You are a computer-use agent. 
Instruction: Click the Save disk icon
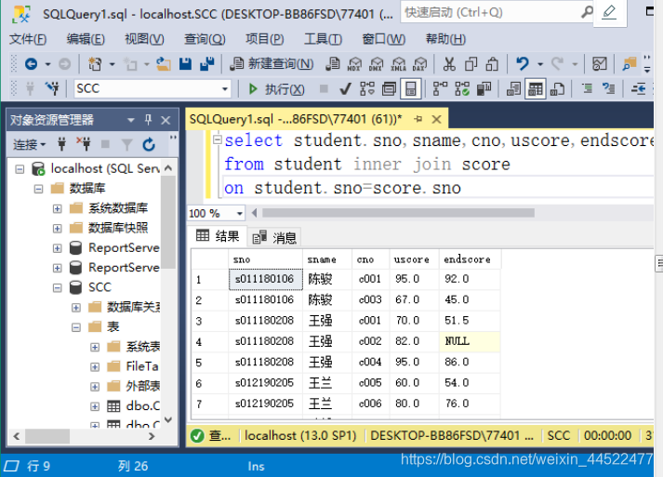(185, 64)
